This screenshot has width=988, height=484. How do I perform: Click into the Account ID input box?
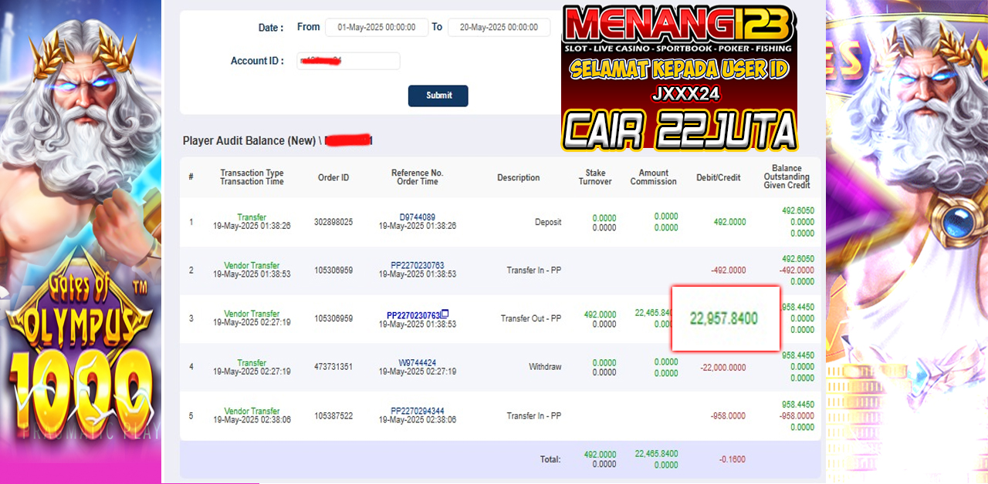point(348,61)
